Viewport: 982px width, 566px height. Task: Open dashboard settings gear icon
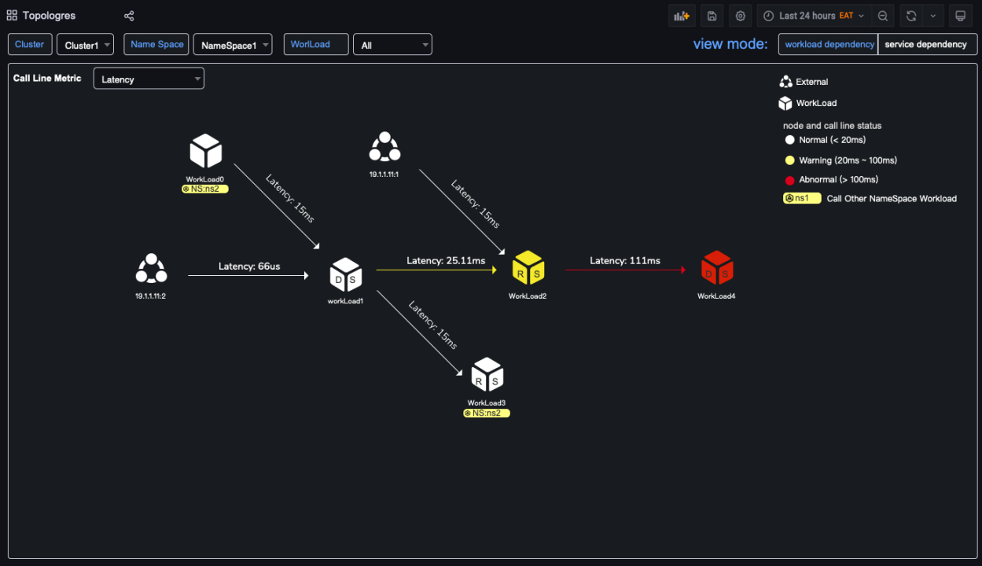740,16
